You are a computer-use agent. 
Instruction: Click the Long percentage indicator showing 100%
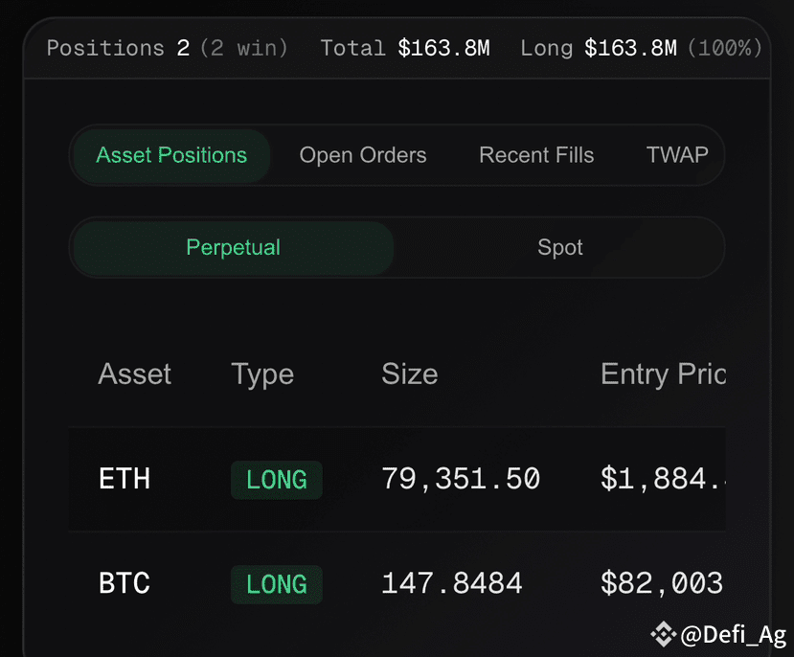[725, 48]
